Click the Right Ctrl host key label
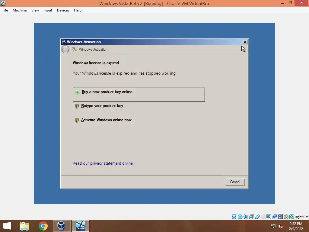Viewport: 309px width, 232px height. click(301, 217)
